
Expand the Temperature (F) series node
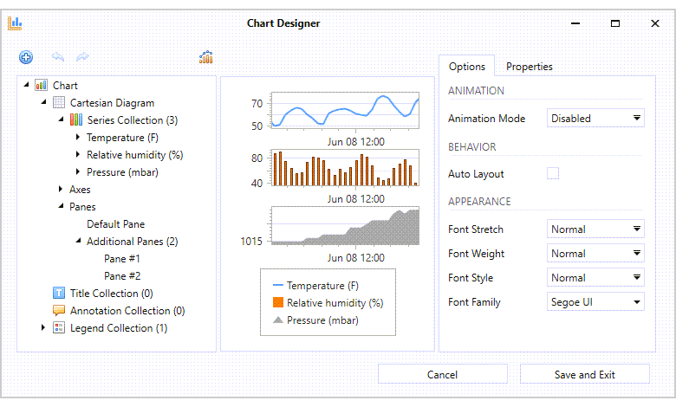coord(78,138)
